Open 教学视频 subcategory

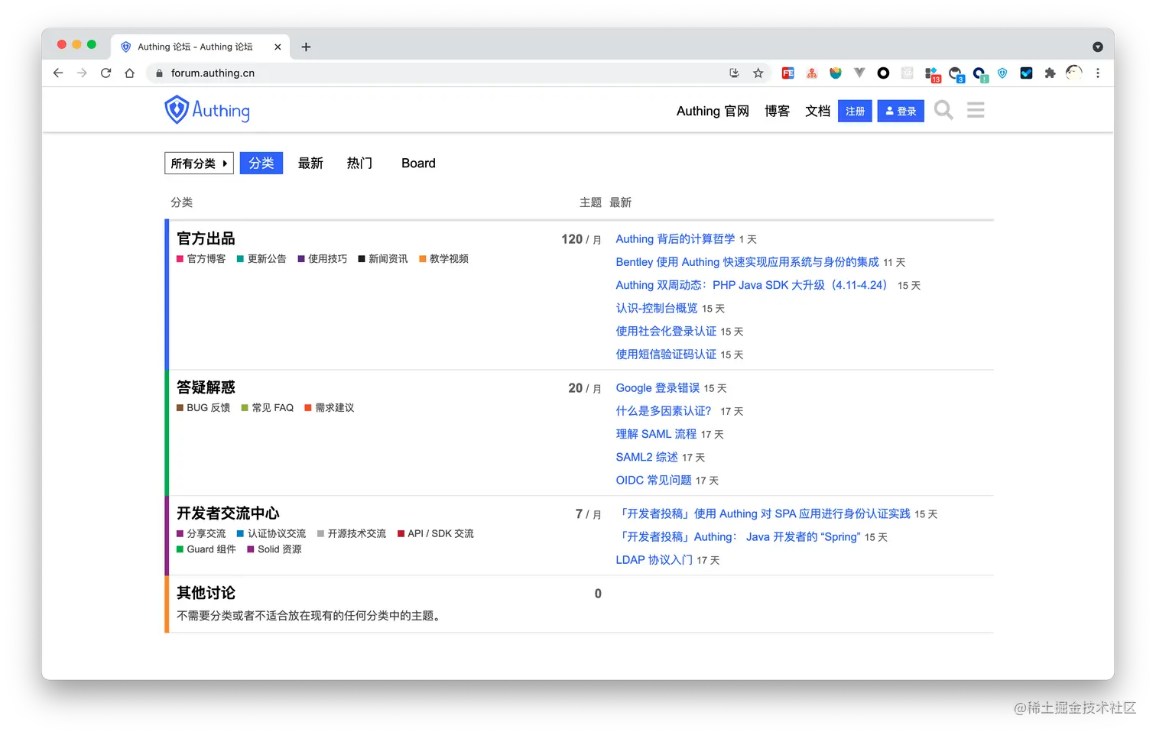pos(443,259)
